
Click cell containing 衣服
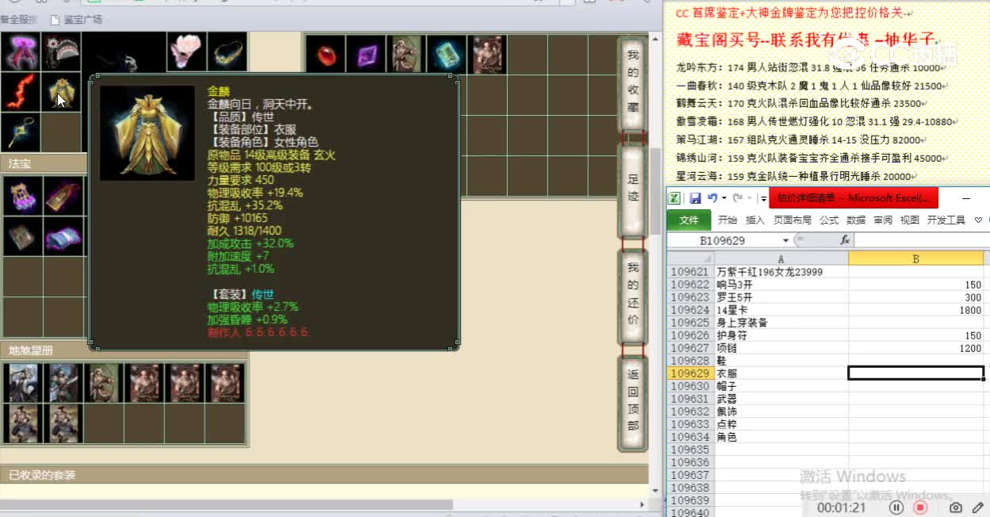click(781, 373)
